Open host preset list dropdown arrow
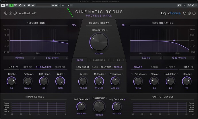198x119 pixels. tap(59, 5)
